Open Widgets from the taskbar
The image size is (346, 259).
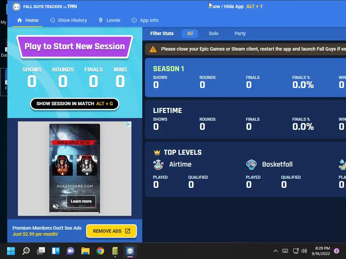tap(56, 251)
